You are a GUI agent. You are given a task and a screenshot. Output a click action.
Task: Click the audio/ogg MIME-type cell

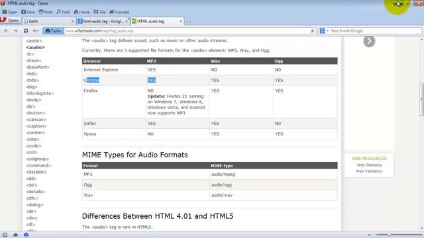pyautogui.click(x=274, y=184)
